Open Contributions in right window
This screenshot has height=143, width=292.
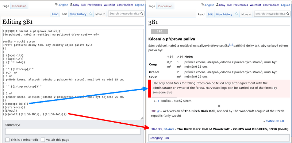[271, 5]
